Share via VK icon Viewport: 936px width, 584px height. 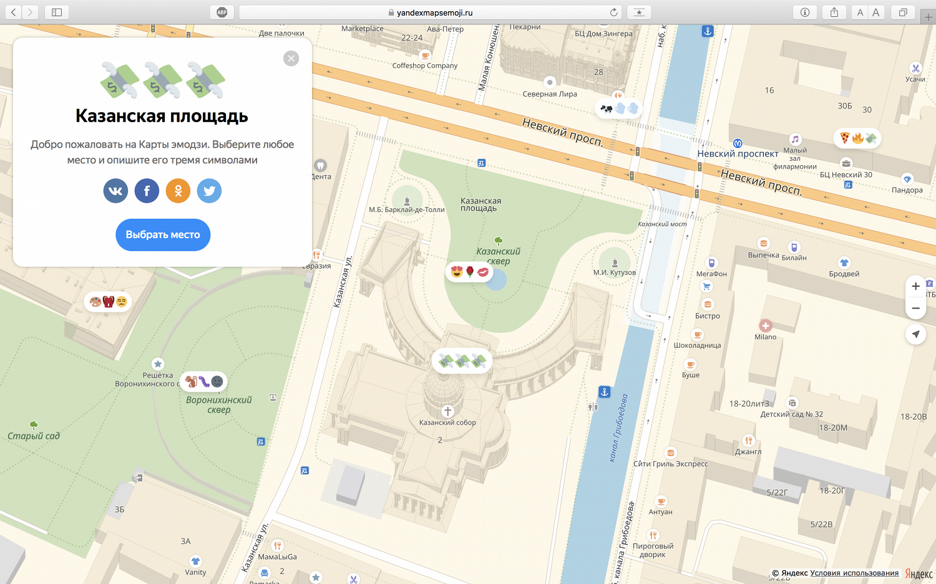click(x=115, y=191)
